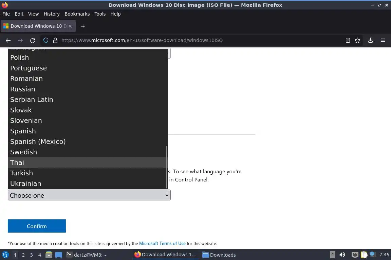Open the Edit menu
The image size is (391, 260).
tap(19, 14)
